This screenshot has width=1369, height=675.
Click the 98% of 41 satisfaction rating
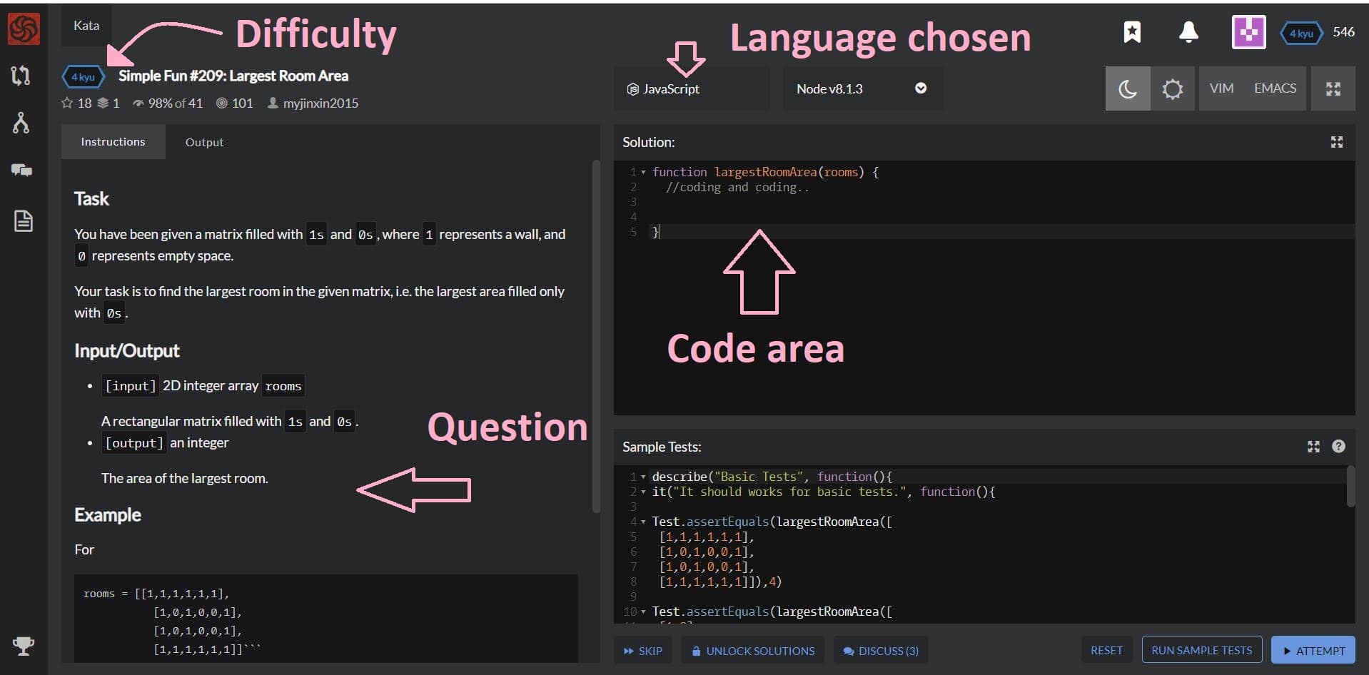(x=168, y=103)
